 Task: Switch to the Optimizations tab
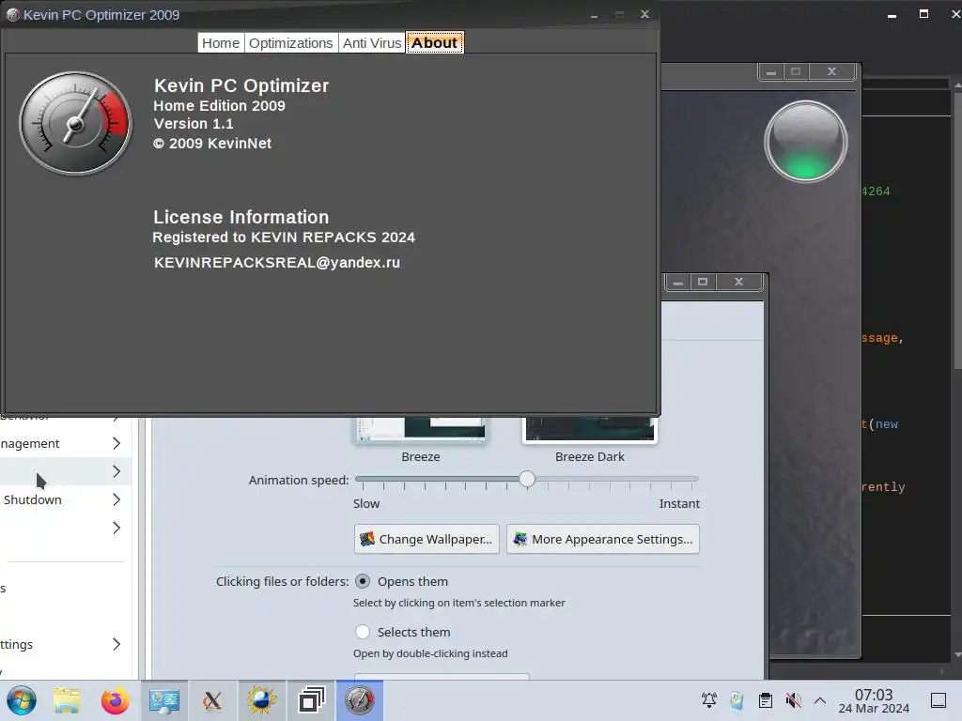291,43
